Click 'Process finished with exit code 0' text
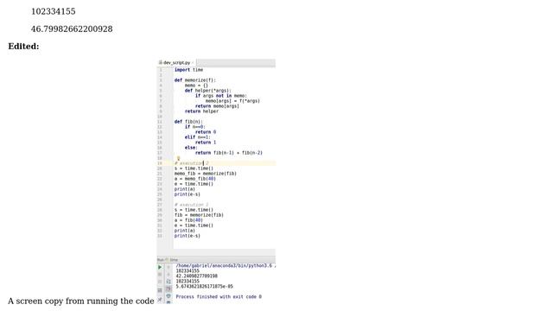The height and width of the screenshot is (311, 553). tap(219, 297)
